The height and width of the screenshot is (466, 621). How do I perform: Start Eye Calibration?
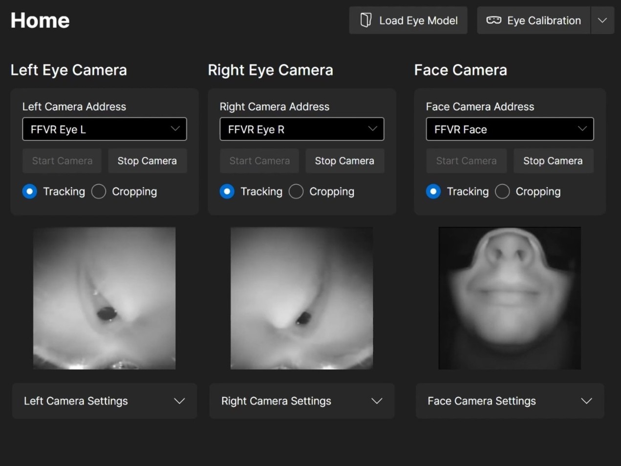[x=534, y=21]
